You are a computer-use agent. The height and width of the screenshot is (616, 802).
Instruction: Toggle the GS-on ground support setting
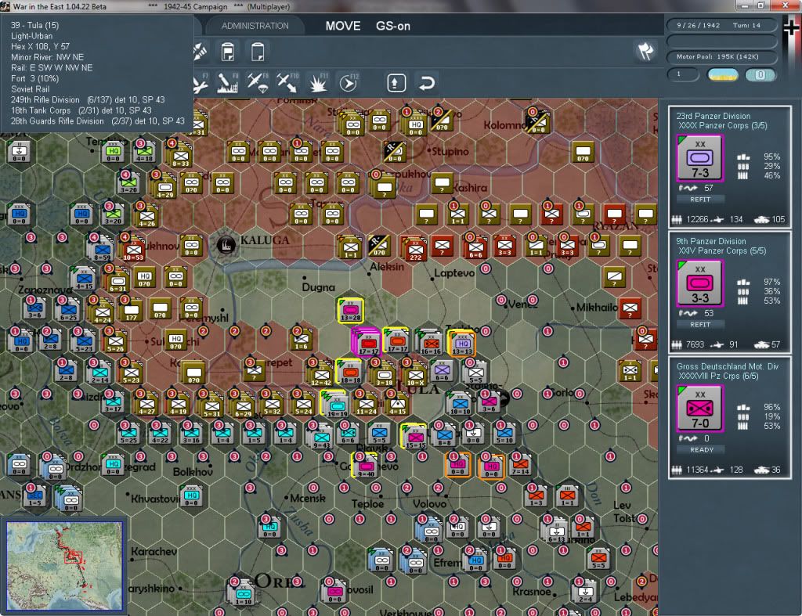393,26
